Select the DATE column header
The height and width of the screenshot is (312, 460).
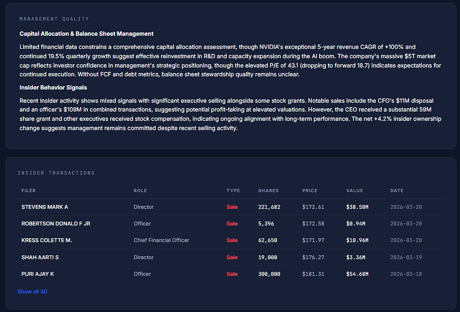point(397,190)
